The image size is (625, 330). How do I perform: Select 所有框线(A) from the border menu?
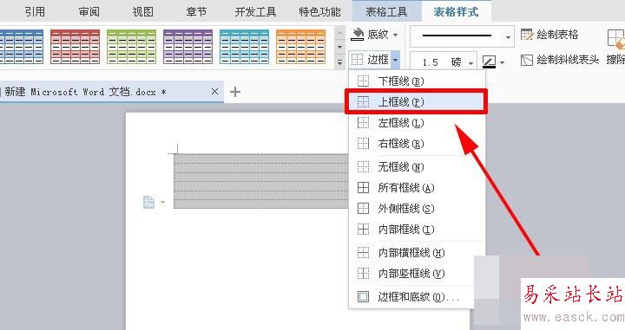(417, 188)
